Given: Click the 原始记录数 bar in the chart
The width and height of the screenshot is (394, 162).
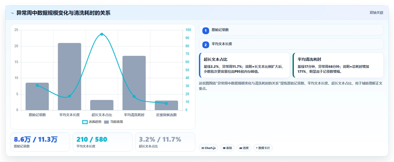Looking at the screenshot, I should coord(37,97).
